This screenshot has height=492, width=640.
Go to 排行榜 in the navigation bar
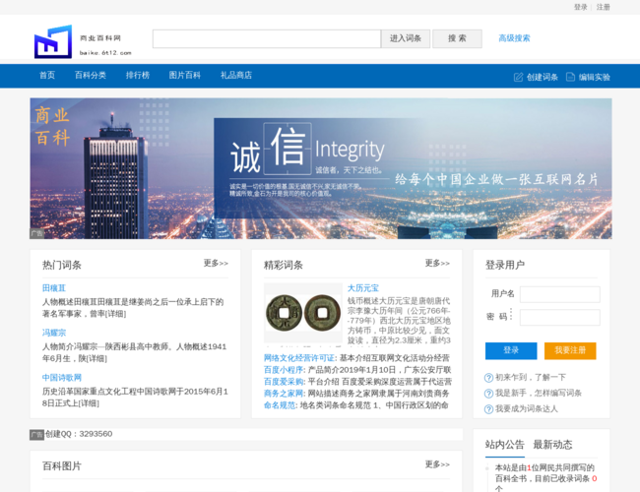tap(138, 76)
